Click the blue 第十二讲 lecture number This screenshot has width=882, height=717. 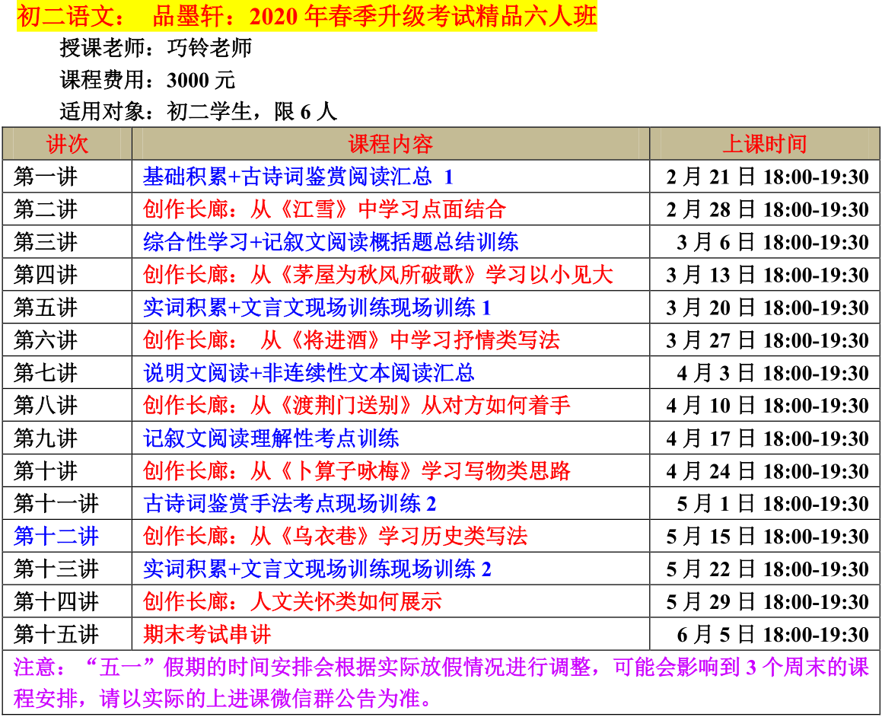pos(56,537)
